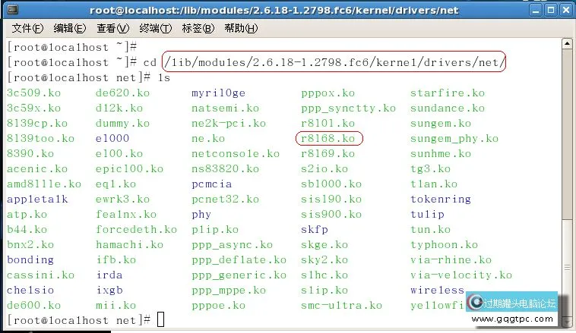This screenshot has width=576, height=333.
Task: Click the appletalk directory name
Action: [37, 199]
